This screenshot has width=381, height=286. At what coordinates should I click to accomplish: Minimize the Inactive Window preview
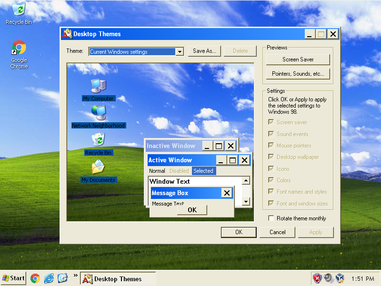click(208, 146)
